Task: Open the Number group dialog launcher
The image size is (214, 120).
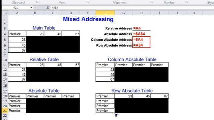Action: [x=187, y=2]
